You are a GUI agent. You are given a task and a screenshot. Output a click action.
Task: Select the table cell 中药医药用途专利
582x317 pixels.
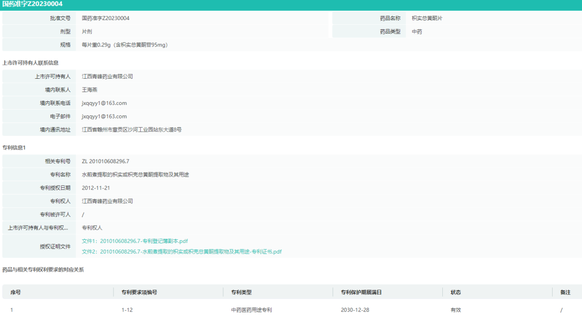click(x=252, y=310)
